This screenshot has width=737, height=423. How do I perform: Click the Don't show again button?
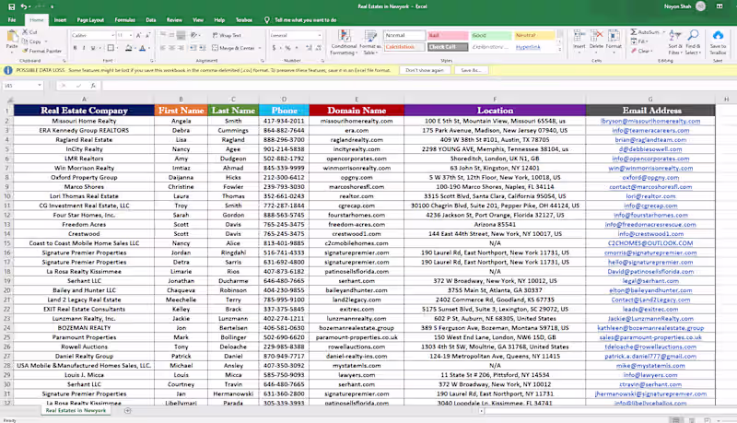425,70
